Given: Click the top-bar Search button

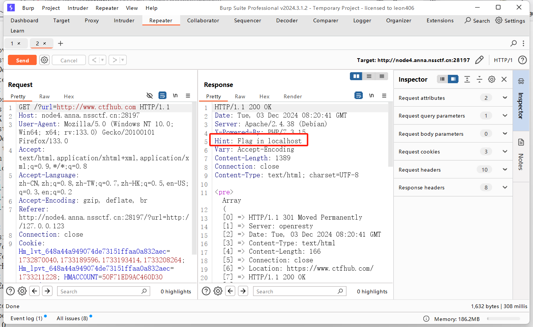Looking at the screenshot, I should pos(477,20).
